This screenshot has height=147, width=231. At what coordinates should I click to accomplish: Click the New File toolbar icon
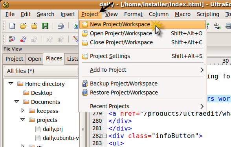(12, 26)
